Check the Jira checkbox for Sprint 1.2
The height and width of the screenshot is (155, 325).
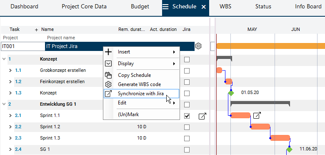187,127
